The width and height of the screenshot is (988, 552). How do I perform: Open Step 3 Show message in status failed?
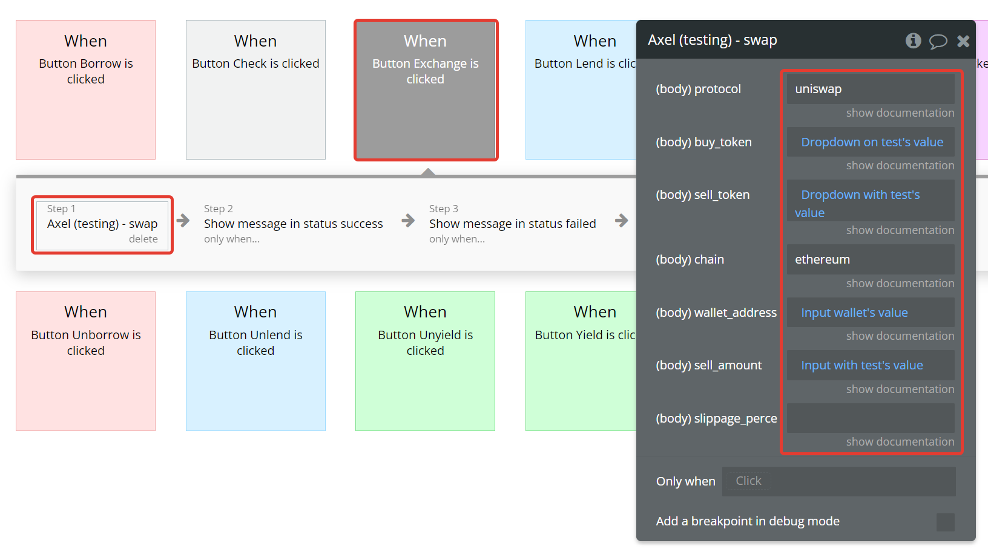click(513, 224)
